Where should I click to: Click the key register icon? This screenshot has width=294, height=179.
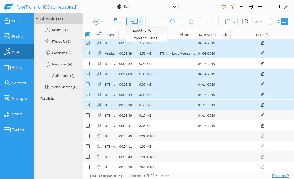point(233,7)
